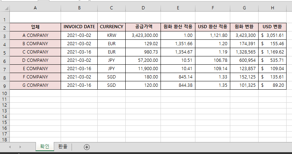
Task: Click the 980.73 supply amount cell
Action: (143, 52)
